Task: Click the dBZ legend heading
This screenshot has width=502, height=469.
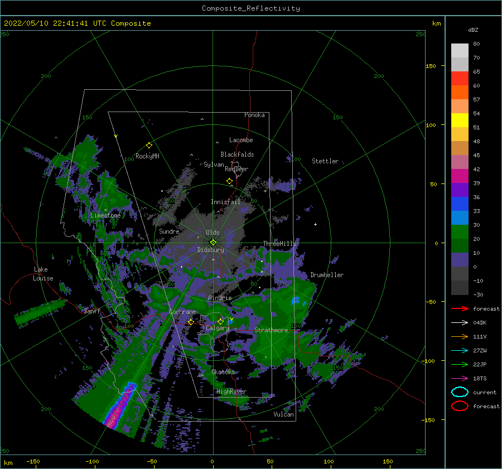Action: [473, 30]
